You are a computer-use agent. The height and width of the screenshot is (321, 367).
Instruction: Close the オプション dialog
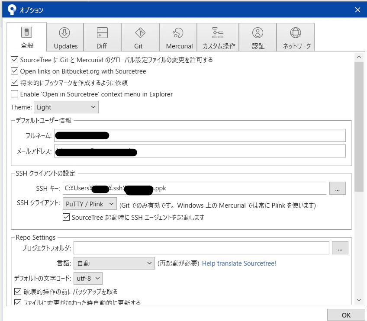(357, 10)
